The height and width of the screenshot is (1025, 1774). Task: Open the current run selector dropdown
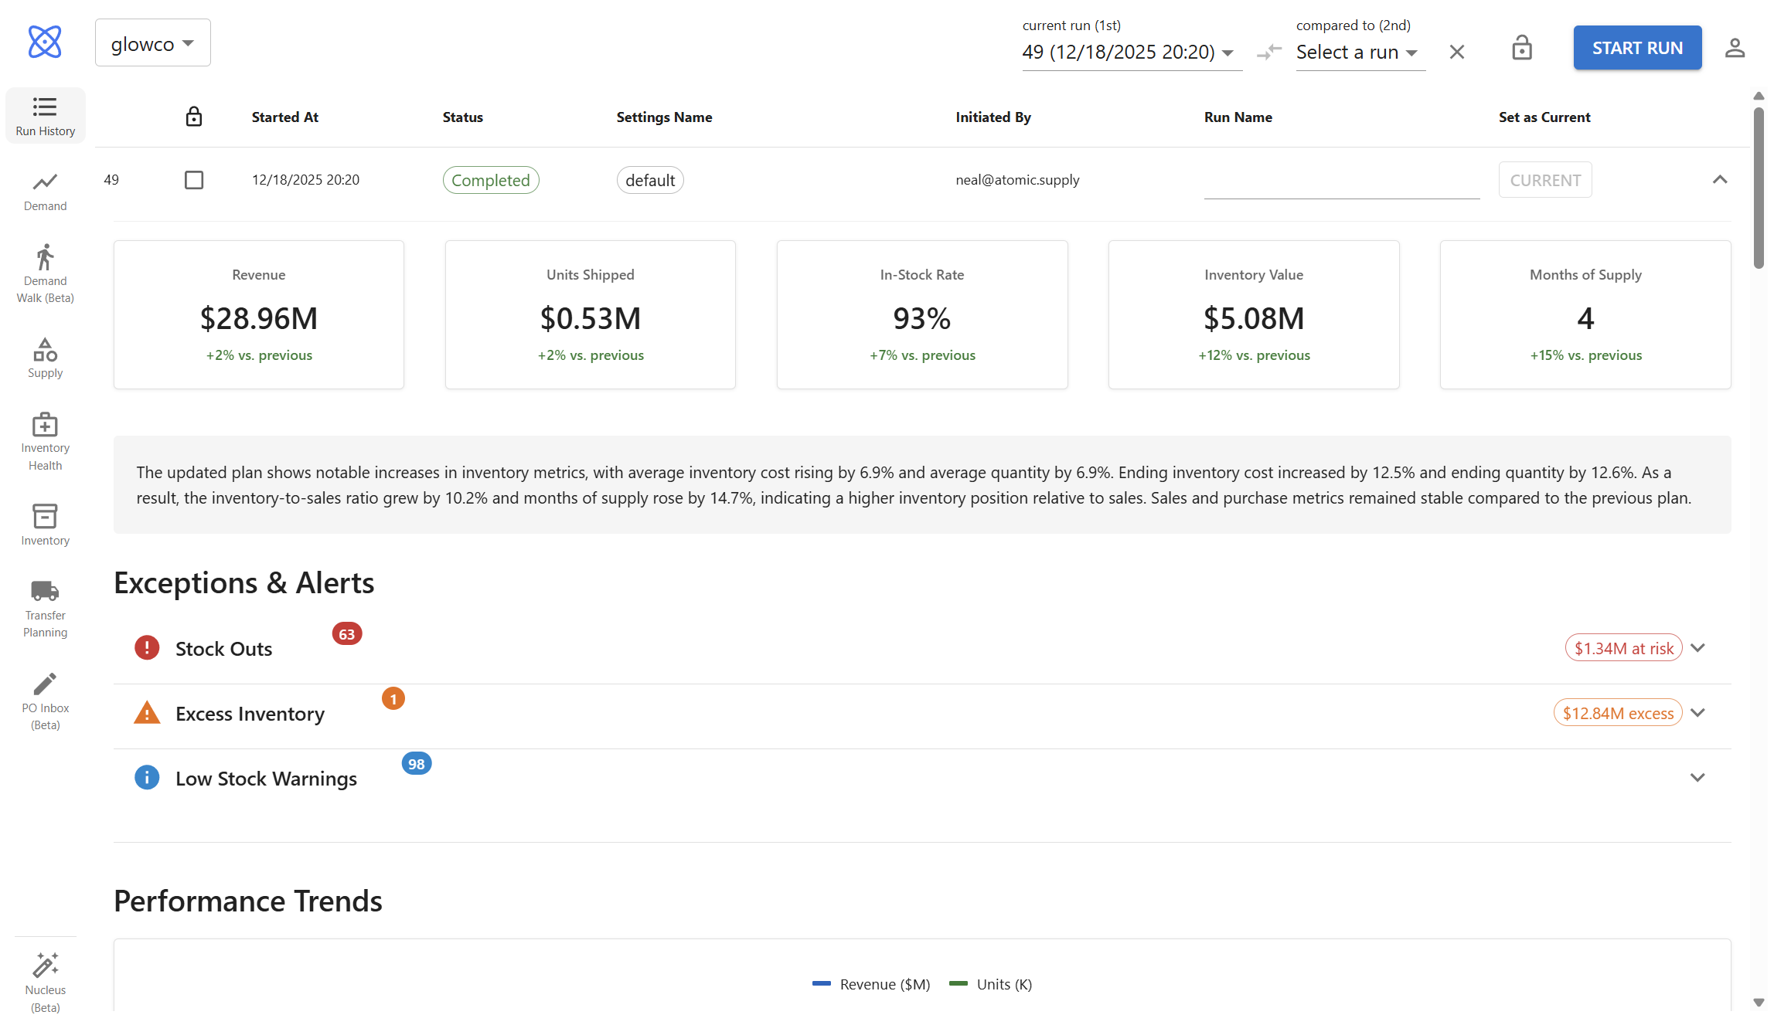coord(1131,52)
